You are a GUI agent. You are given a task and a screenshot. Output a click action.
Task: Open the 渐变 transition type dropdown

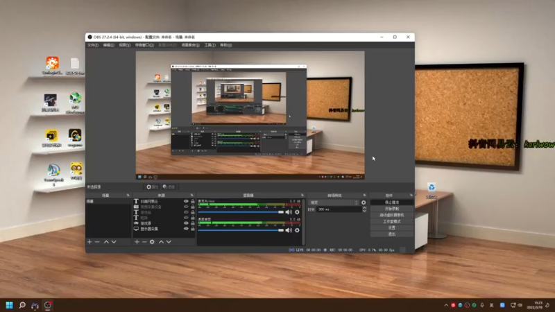coord(334,202)
